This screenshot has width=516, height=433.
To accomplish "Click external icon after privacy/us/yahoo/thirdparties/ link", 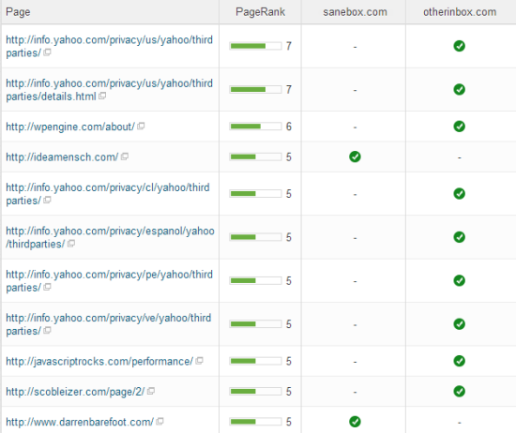I will pyautogui.click(x=47, y=52).
